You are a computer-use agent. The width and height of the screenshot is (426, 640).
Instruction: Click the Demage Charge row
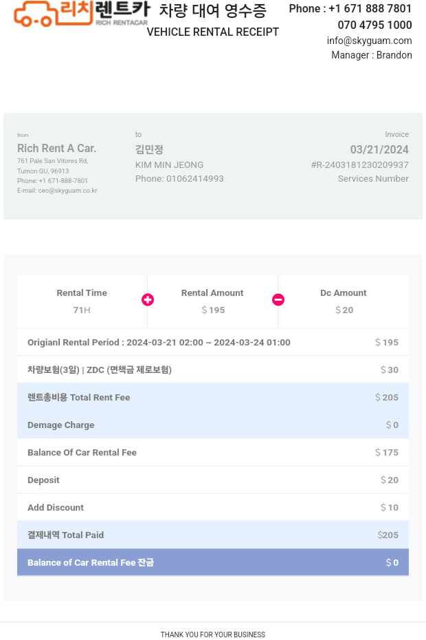click(213, 425)
